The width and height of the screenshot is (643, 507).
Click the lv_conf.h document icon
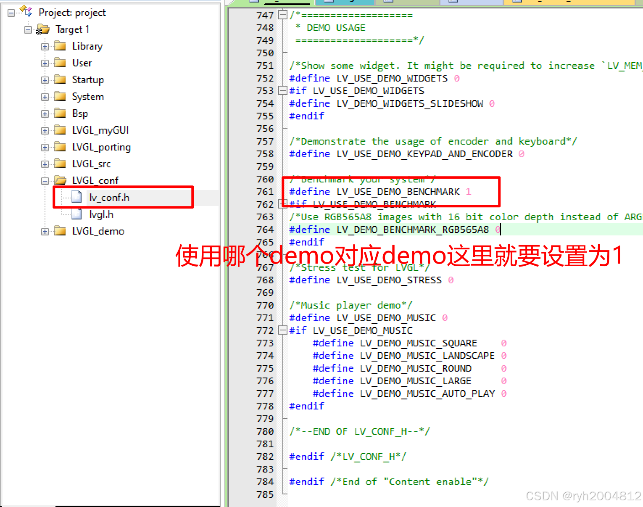(76, 197)
